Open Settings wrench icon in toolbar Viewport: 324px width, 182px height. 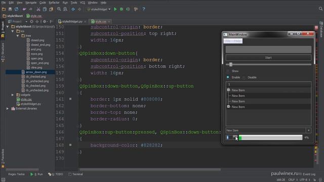coord(136,9)
